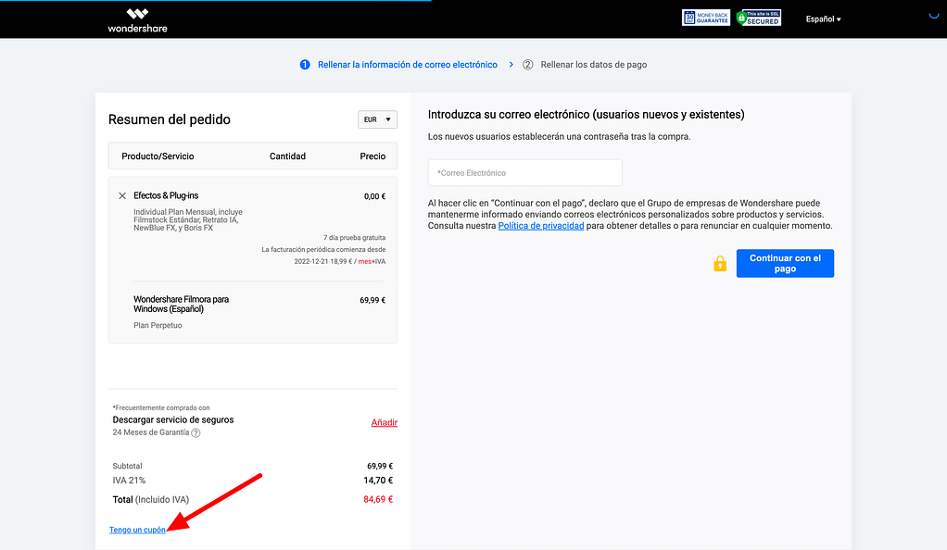This screenshot has height=550, width=947.
Task: Click the Producto/Servicio column header
Action: click(x=158, y=156)
